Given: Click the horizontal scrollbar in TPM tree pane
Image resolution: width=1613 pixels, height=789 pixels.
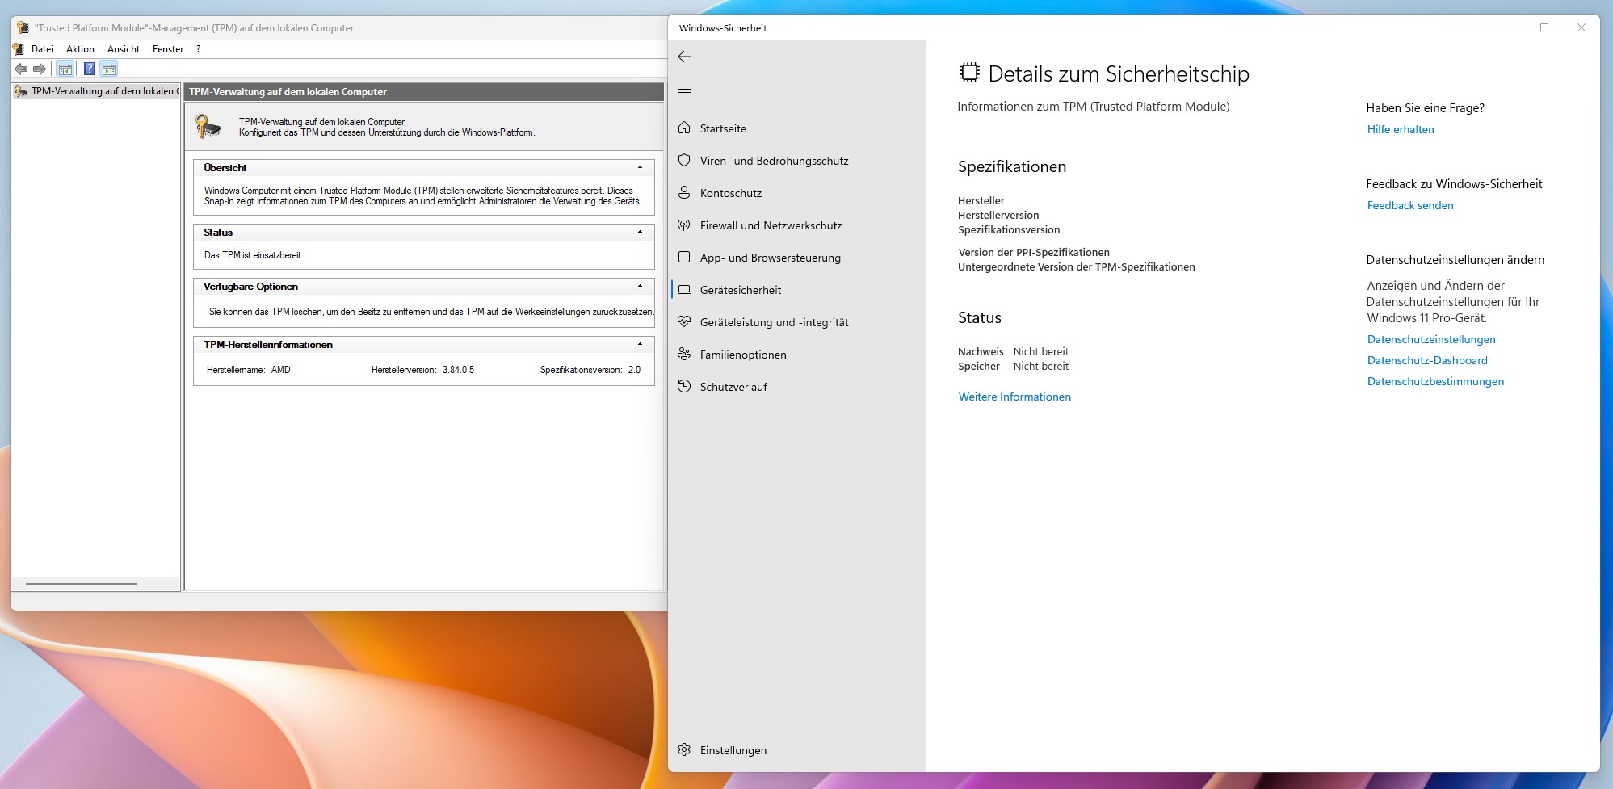Looking at the screenshot, I should [82, 583].
